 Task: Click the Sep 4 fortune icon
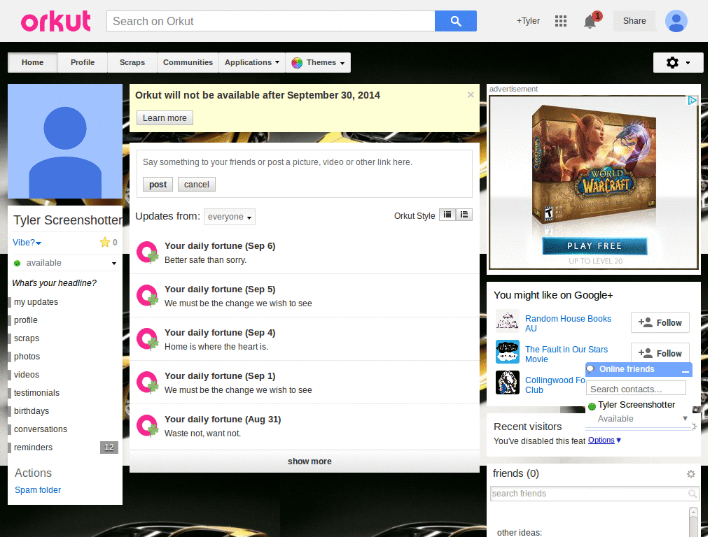point(147,339)
